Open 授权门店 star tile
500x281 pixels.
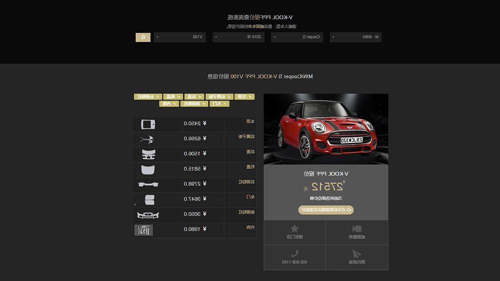tap(294, 232)
